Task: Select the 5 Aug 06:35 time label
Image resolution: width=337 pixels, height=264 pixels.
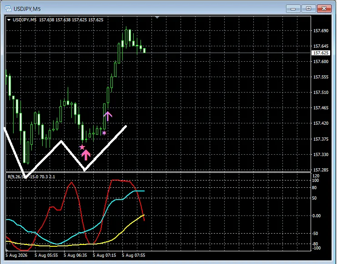Action: click(x=75, y=255)
